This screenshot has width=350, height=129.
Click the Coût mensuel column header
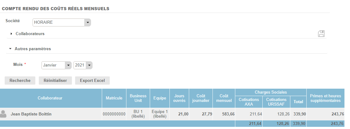[224, 98]
